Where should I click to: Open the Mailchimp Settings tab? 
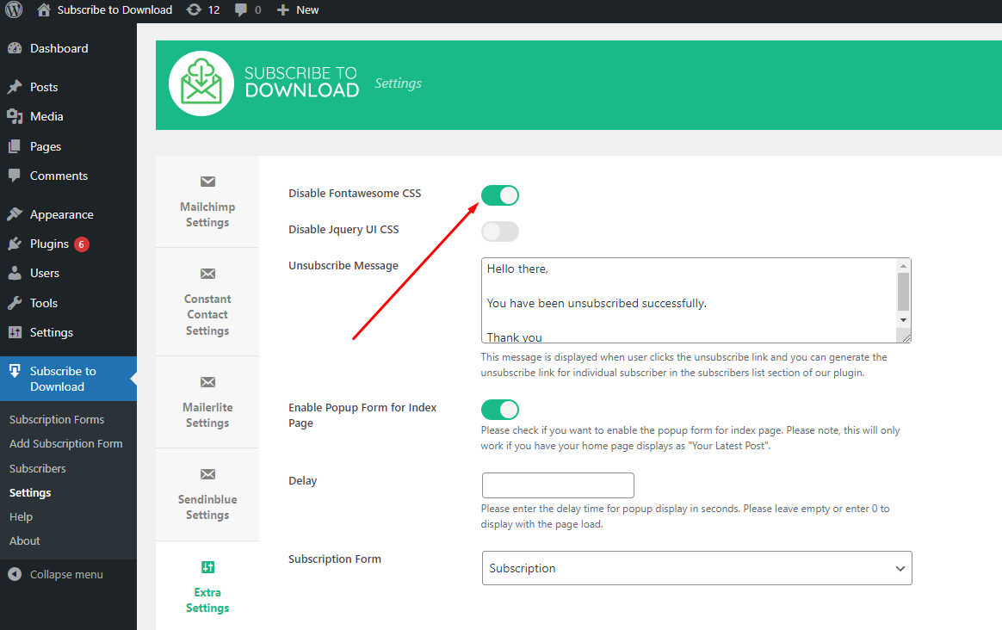pos(207,202)
